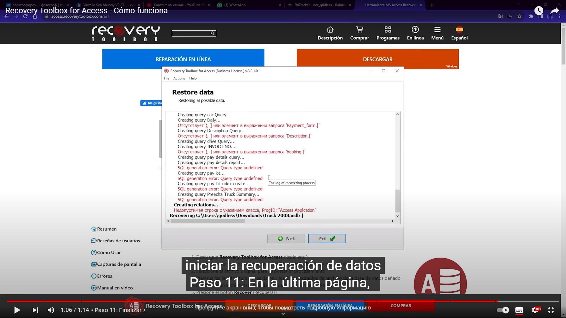Click the orange DESCARGAR button
The height and width of the screenshot is (318, 566).
point(378,59)
